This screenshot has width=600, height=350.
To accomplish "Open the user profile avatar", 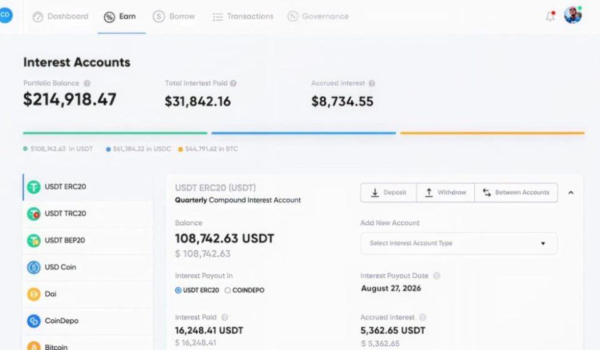I will 573,15.
